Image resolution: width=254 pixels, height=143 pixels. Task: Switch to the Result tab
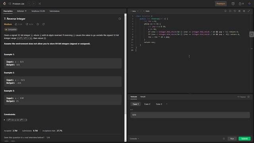tap(143, 97)
